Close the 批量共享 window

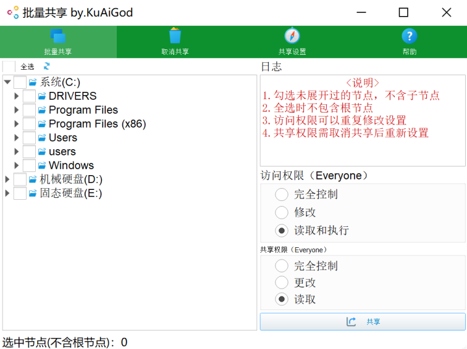click(x=447, y=12)
